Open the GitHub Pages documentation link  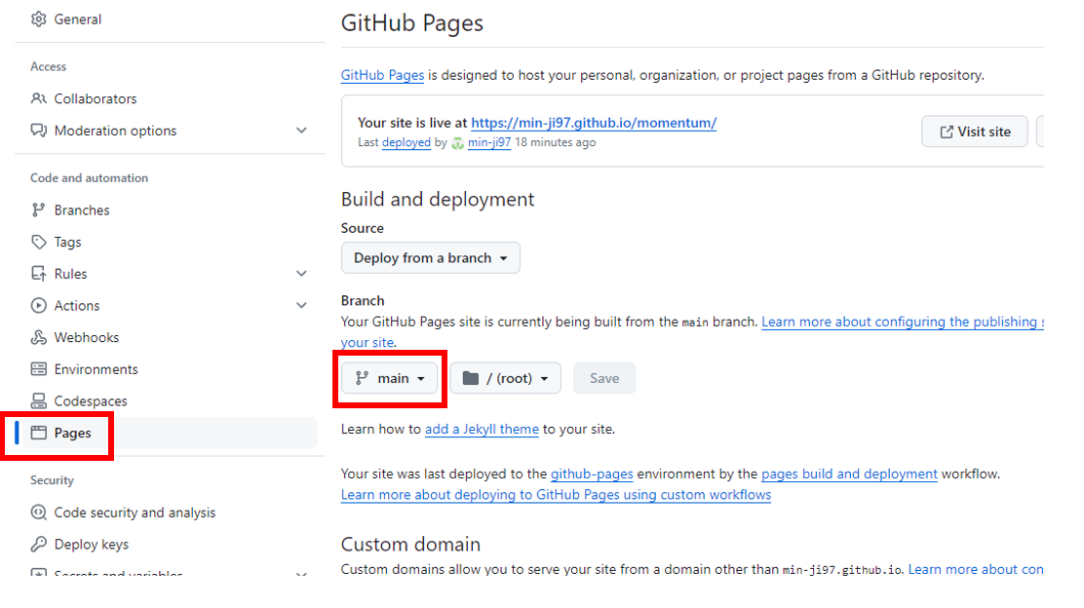coord(382,75)
